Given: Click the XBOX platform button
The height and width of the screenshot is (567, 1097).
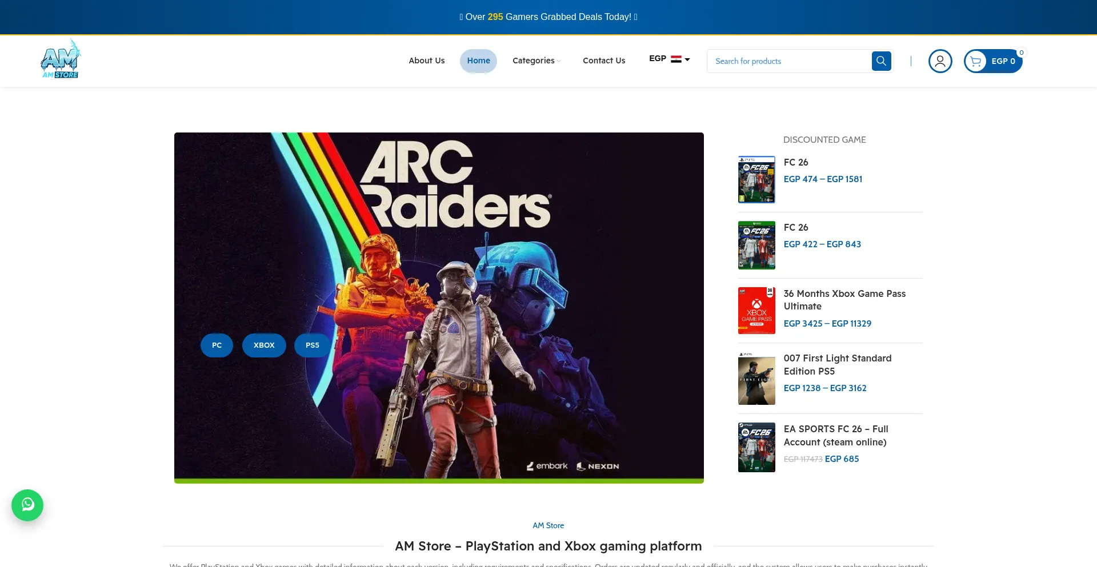Looking at the screenshot, I should point(264,345).
